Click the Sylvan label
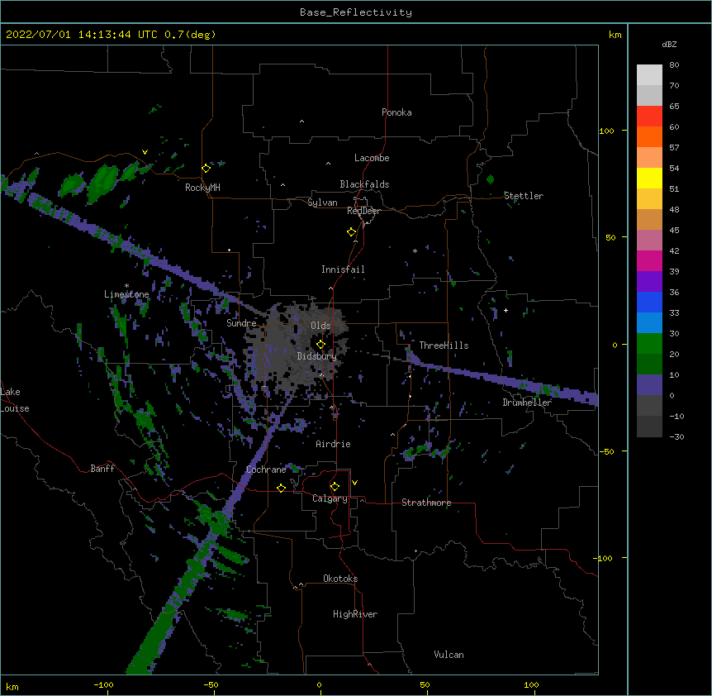This screenshot has height=696, width=712. 322,203
